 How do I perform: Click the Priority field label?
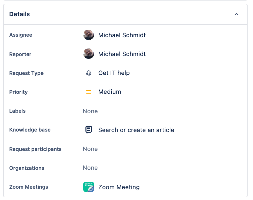point(18,92)
